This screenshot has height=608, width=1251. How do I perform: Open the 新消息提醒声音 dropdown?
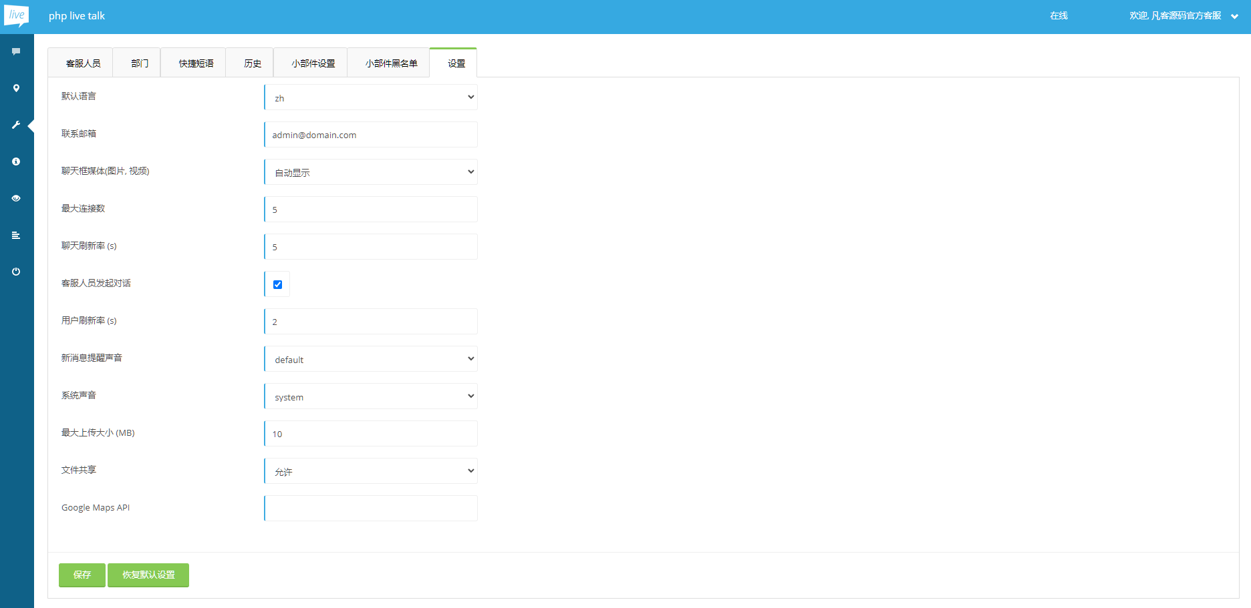[371, 359]
